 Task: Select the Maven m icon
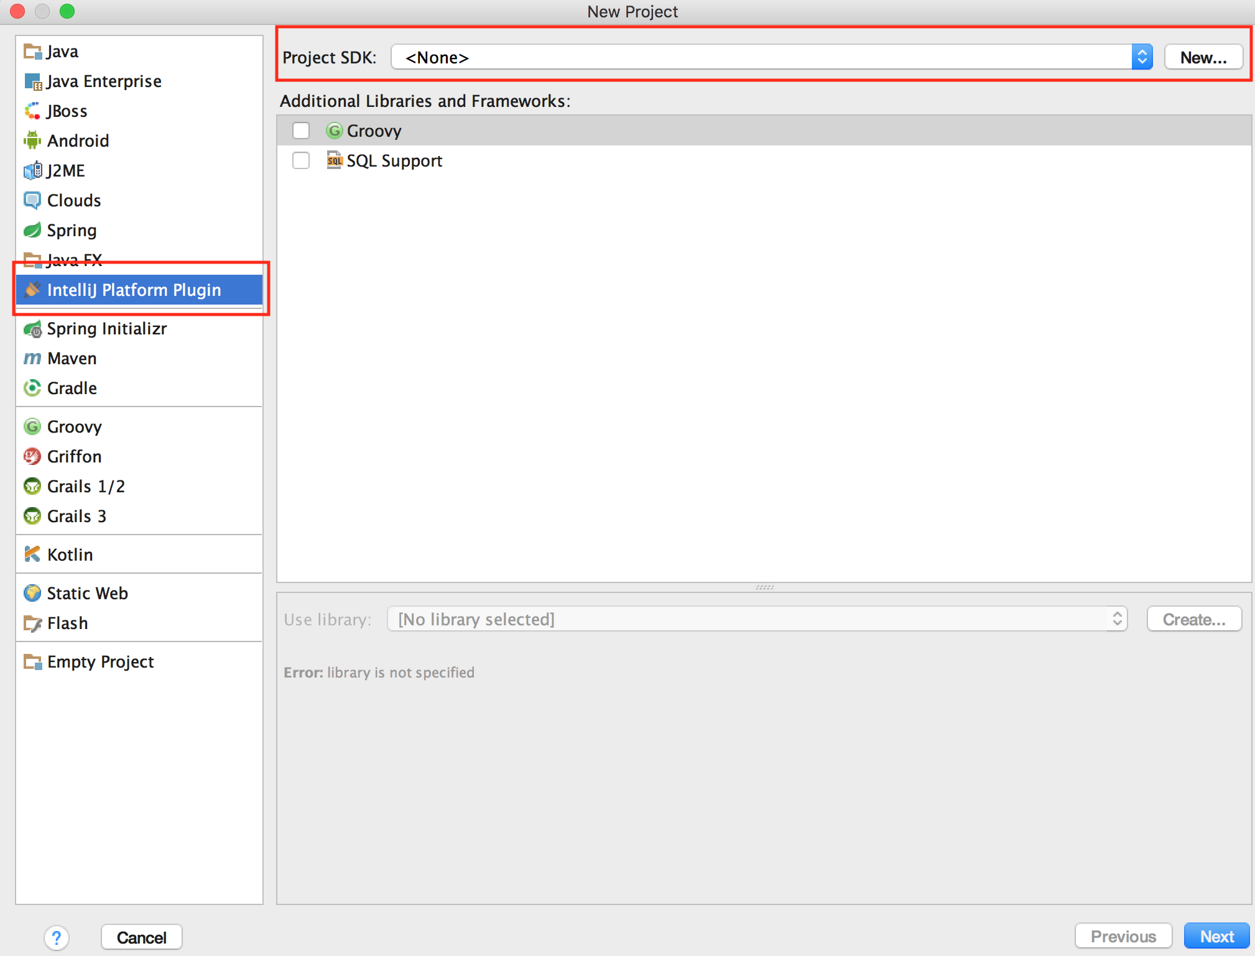coord(32,359)
